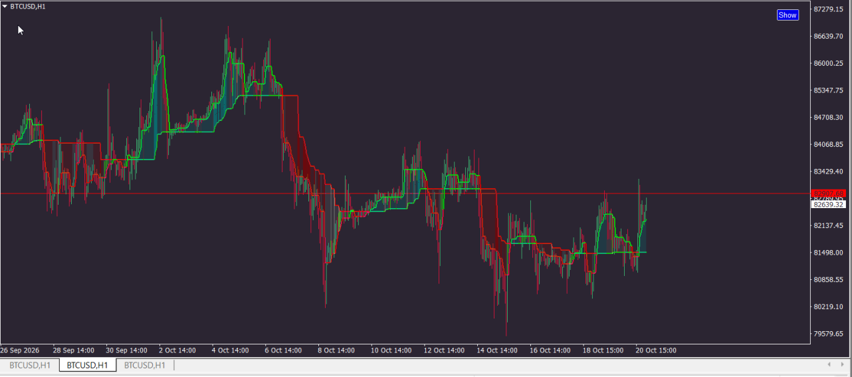This screenshot has height=377, width=852.
Task: Click the 83429.40 price scale value
Action: tap(828, 172)
